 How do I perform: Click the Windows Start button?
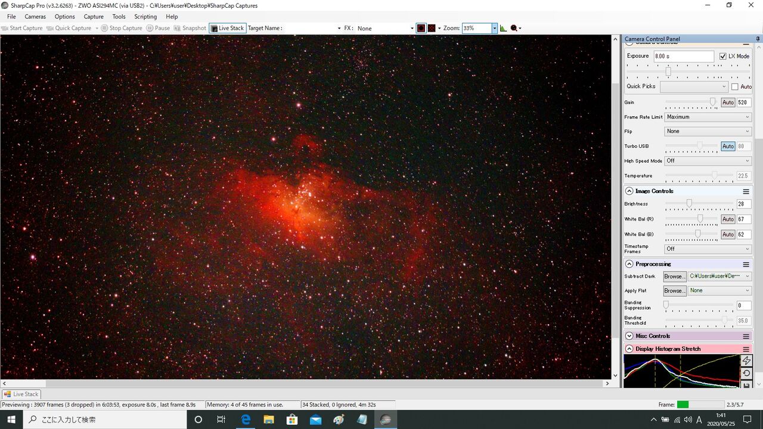[x=11, y=419]
